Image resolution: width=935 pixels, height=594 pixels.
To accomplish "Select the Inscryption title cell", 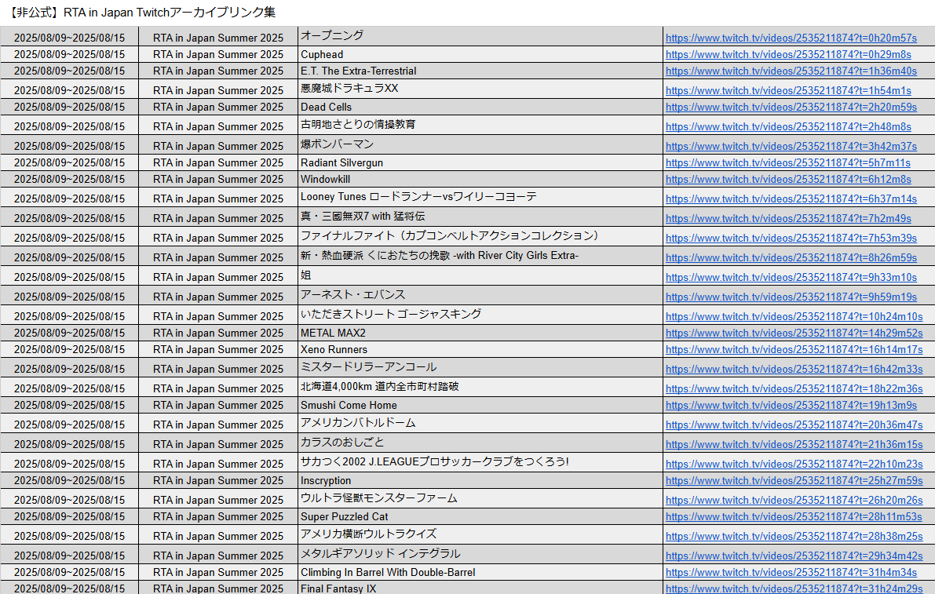I will (x=480, y=481).
